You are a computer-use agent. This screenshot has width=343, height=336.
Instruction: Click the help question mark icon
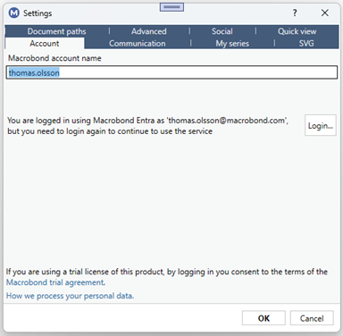point(295,13)
